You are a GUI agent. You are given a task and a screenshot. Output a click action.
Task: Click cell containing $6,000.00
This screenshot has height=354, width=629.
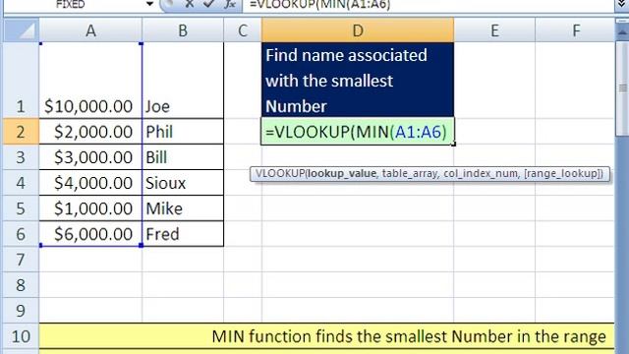pos(90,234)
